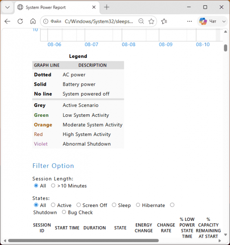Image resolution: width=230 pixels, height=245 pixels.
Task: Select the >10 Minutes session length
Action: click(x=53, y=185)
